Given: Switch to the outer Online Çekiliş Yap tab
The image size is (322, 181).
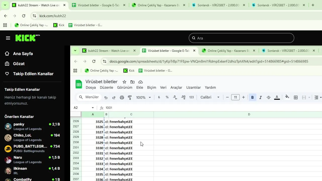Looking at the screenshot, I should click(158, 5).
